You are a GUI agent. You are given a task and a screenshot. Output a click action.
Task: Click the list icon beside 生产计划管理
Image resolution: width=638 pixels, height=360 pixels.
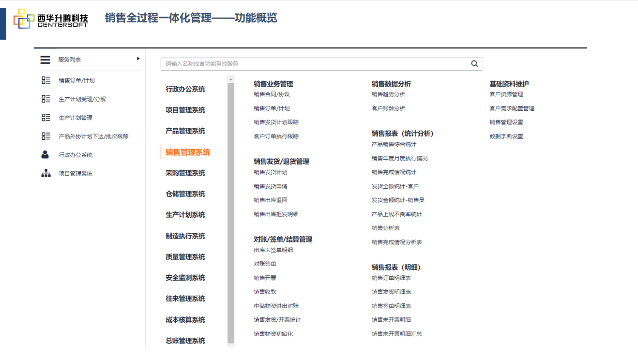point(46,118)
